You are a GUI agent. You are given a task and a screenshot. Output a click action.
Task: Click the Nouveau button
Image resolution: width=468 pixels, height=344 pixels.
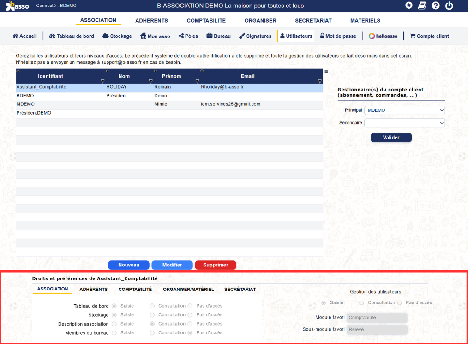[x=129, y=265]
